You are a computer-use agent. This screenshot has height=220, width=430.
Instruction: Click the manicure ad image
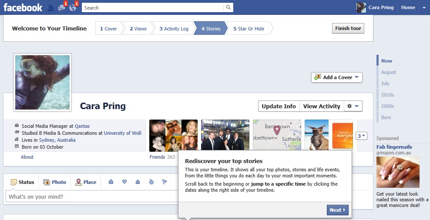click(x=398, y=172)
